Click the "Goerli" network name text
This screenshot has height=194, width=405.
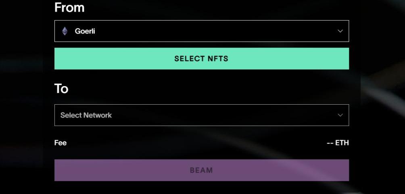[85, 31]
